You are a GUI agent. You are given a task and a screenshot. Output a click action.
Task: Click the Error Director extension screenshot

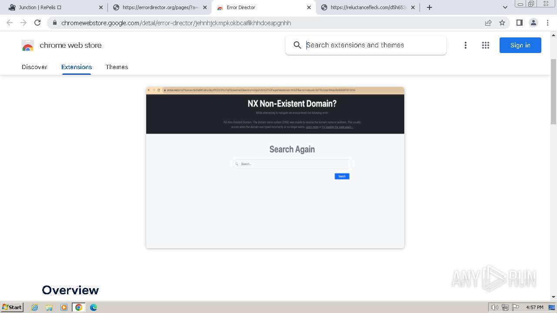coord(275,167)
